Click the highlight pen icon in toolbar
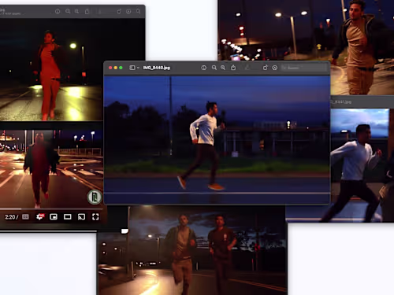The width and height of the screenshot is (394, 295). (247, 68)
